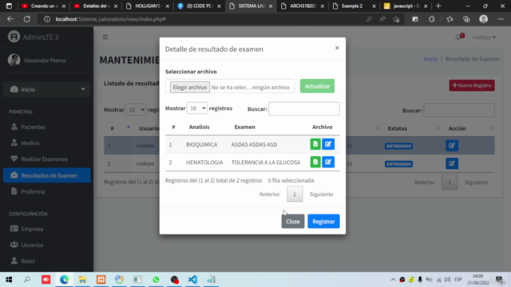
Task: Click browser address bar URL
Action: (110, 19)
